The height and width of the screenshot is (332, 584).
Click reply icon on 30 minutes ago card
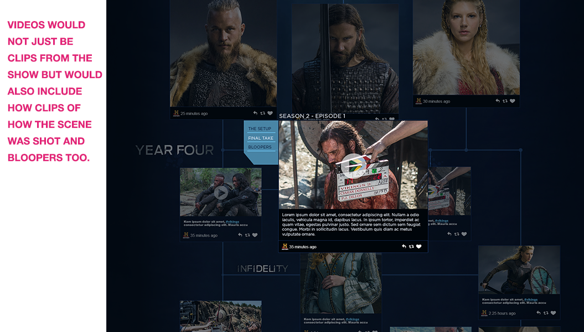click(x=498, y=101)
